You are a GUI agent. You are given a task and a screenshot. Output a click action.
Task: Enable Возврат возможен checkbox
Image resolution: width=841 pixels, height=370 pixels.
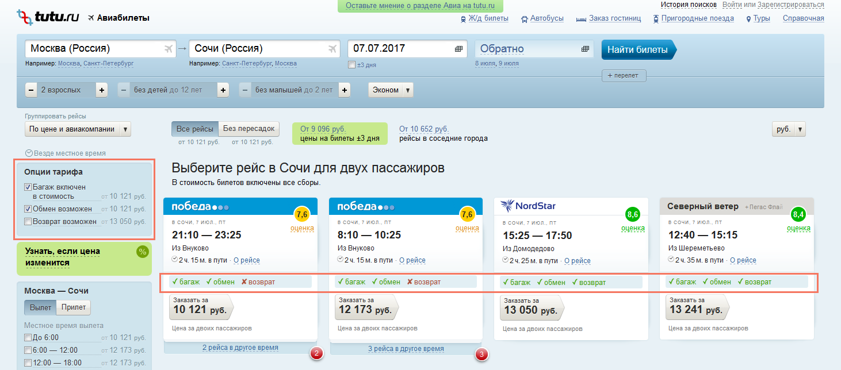coord(28,222)
